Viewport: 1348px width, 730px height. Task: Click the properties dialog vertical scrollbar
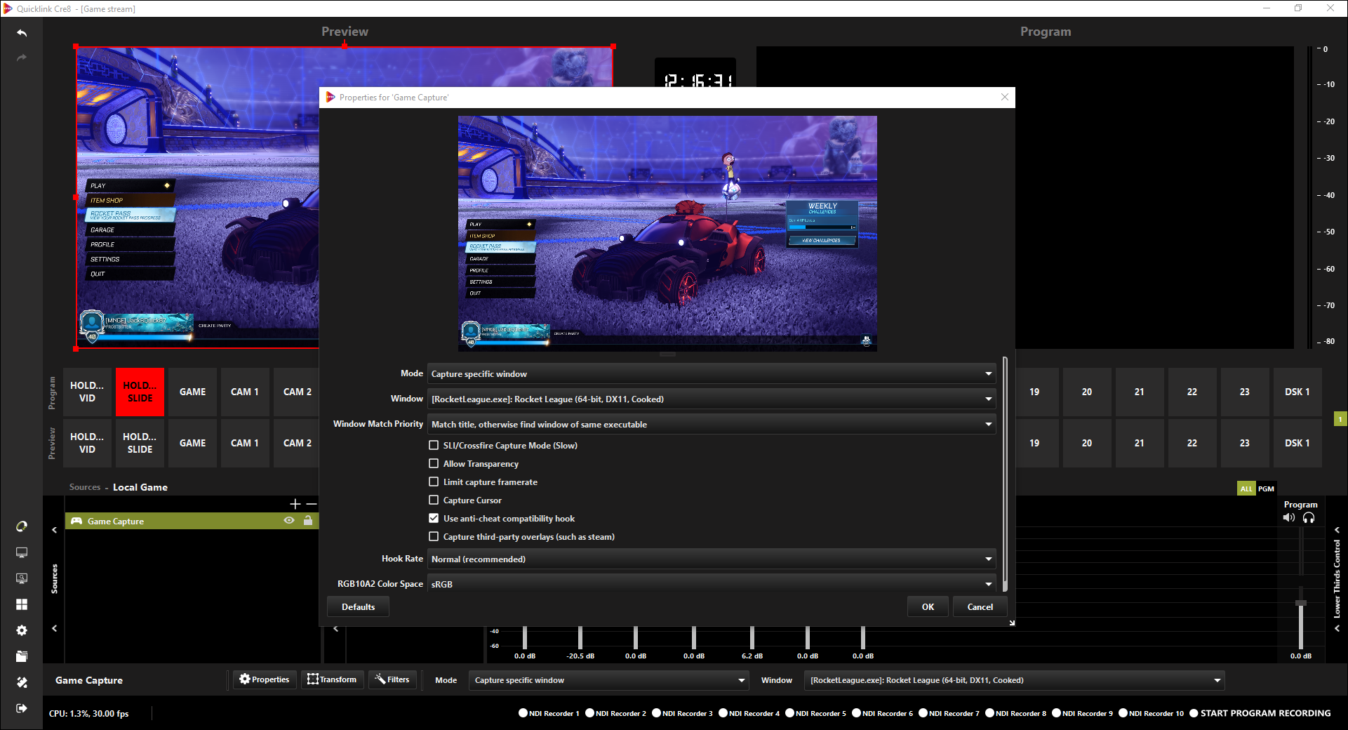(1005, 474)
